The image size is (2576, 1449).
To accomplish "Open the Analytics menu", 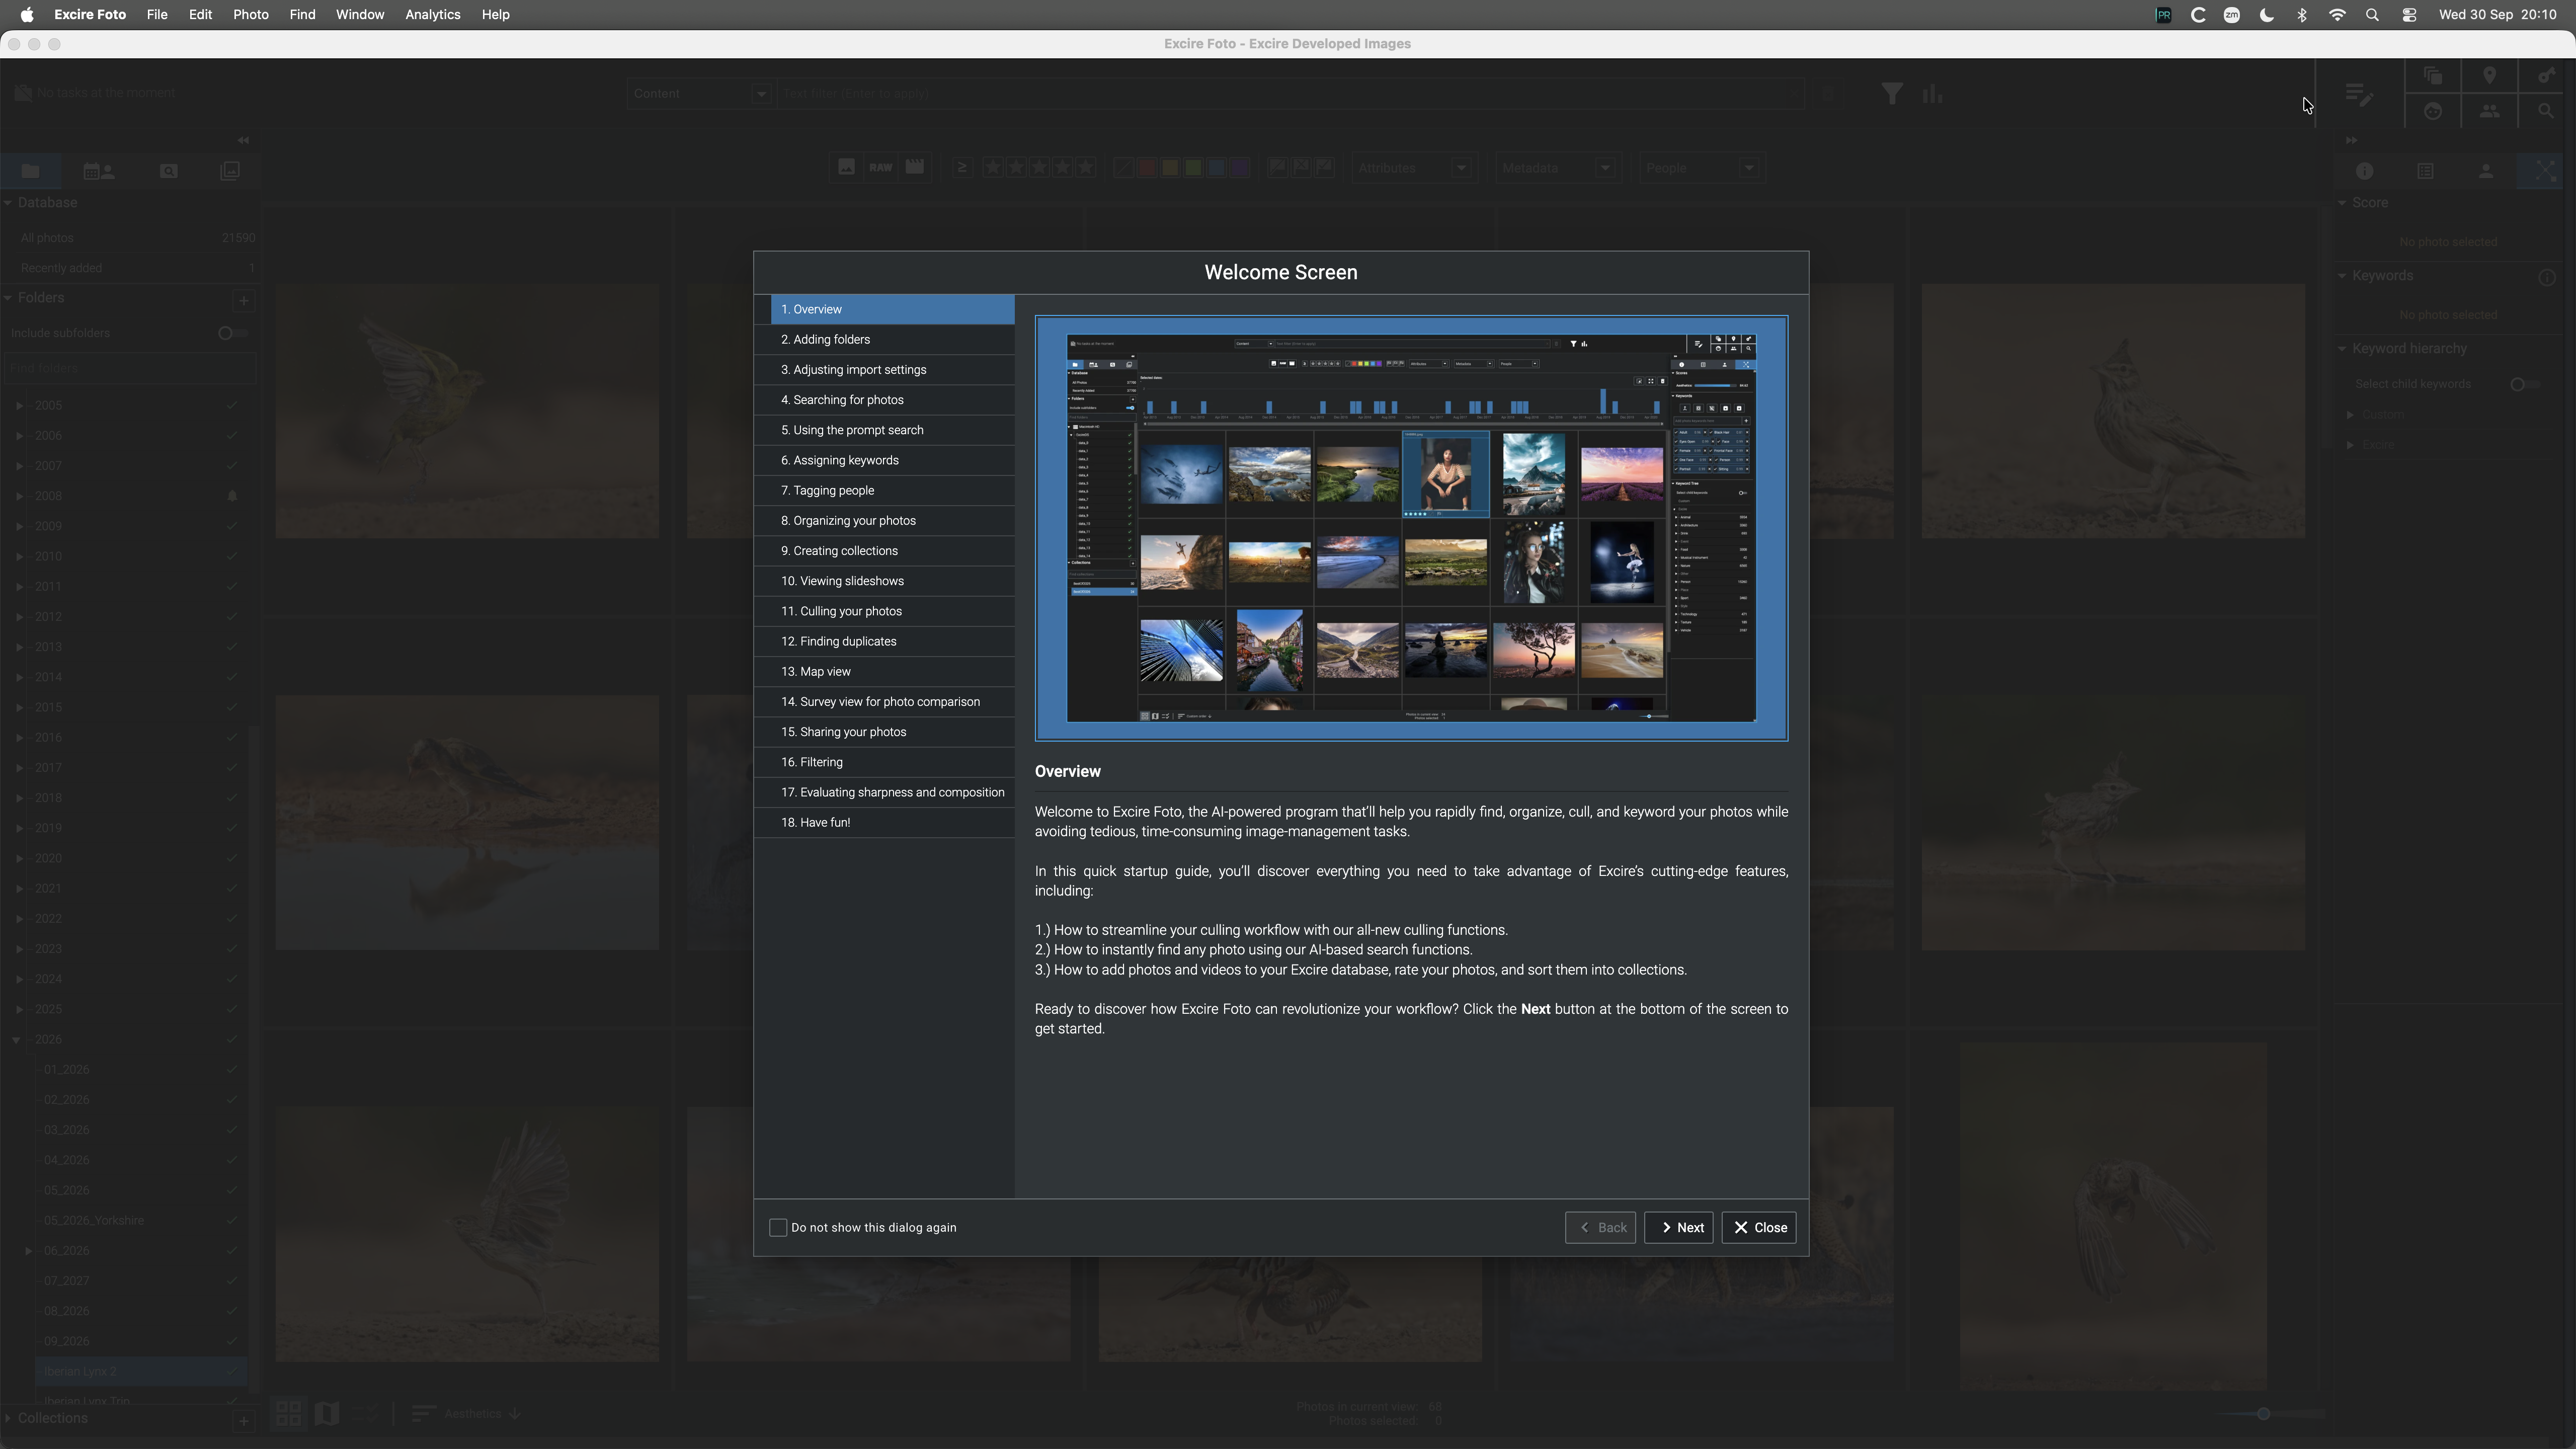I will pos(432,15).
